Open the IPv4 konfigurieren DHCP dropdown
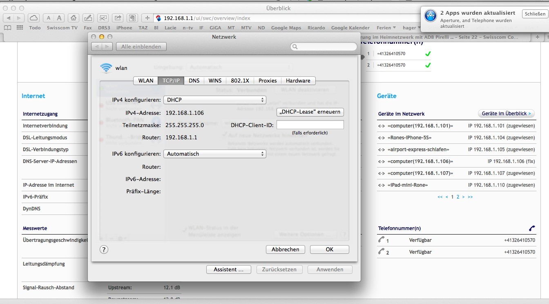This screenshot has height=304, width=549. (x=214, y=99)
